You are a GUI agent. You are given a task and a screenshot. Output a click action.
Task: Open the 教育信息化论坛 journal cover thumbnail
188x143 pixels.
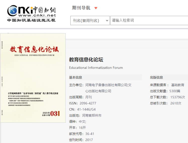[x=33, y=78]
